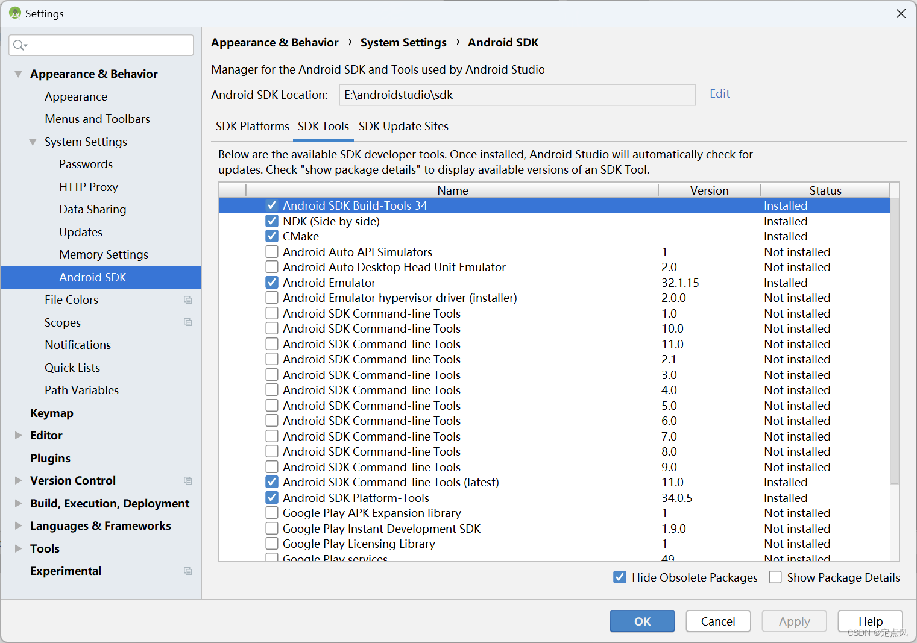Click the search magnifier icon in settings

click(x=18, y=45)
